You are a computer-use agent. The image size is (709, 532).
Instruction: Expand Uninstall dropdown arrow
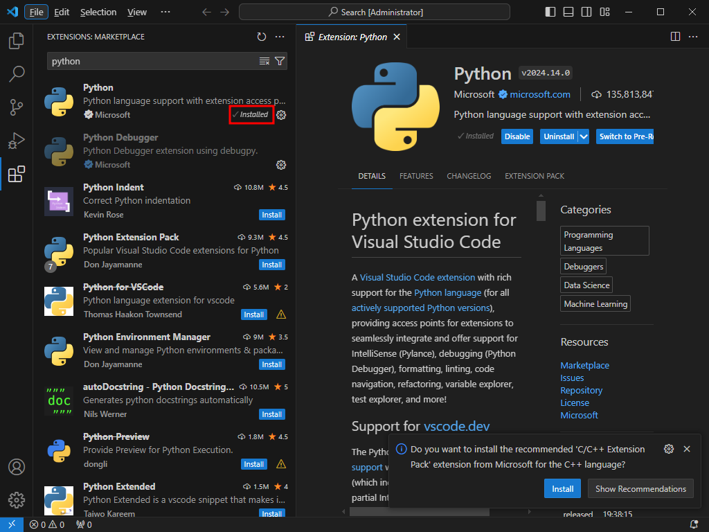(584, 136)
